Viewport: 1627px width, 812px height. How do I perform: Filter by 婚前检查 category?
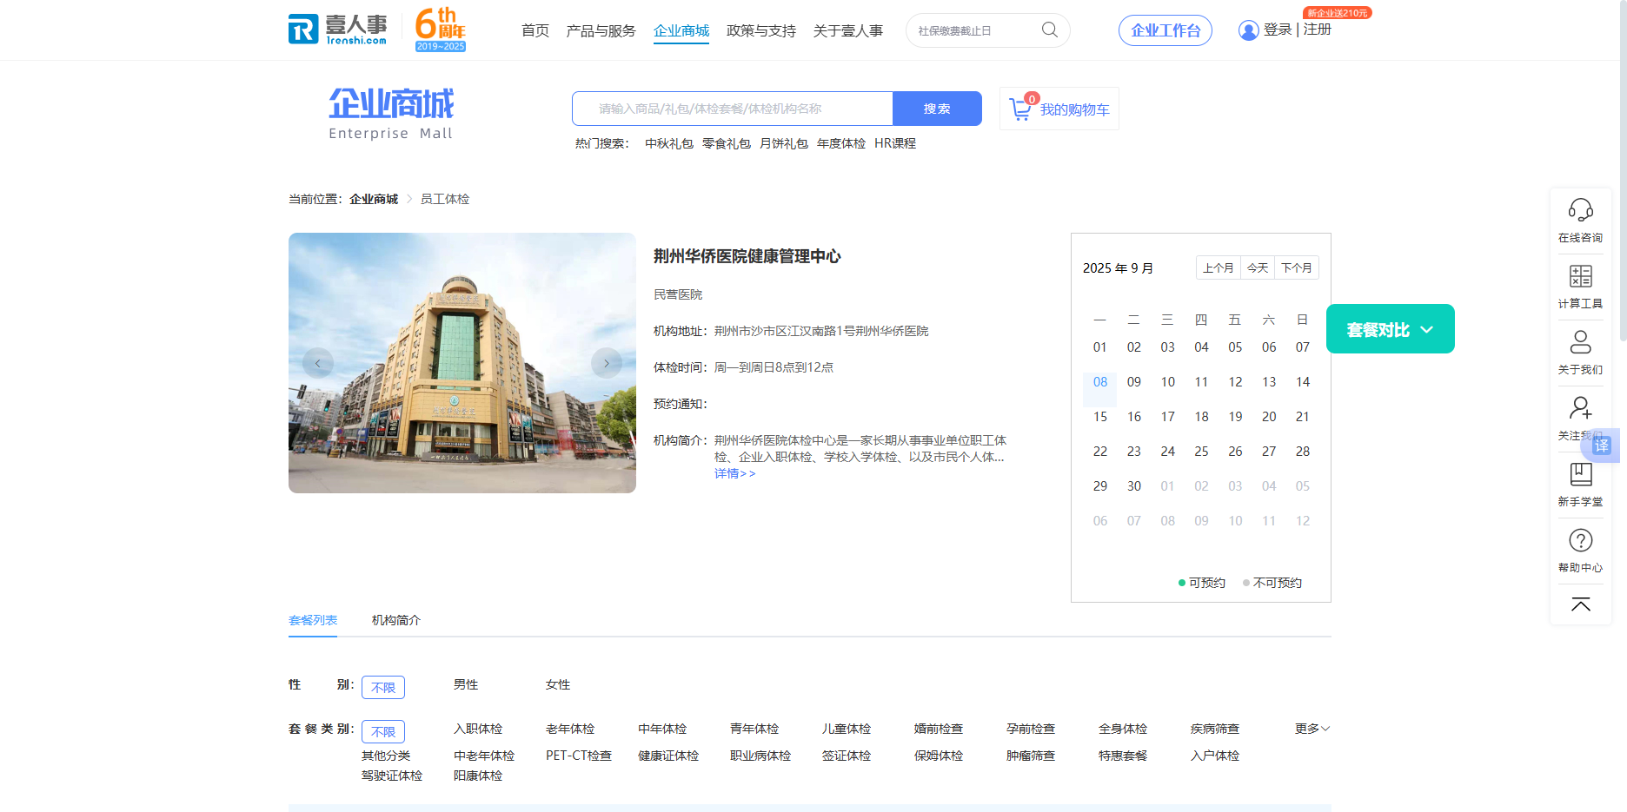939,729
